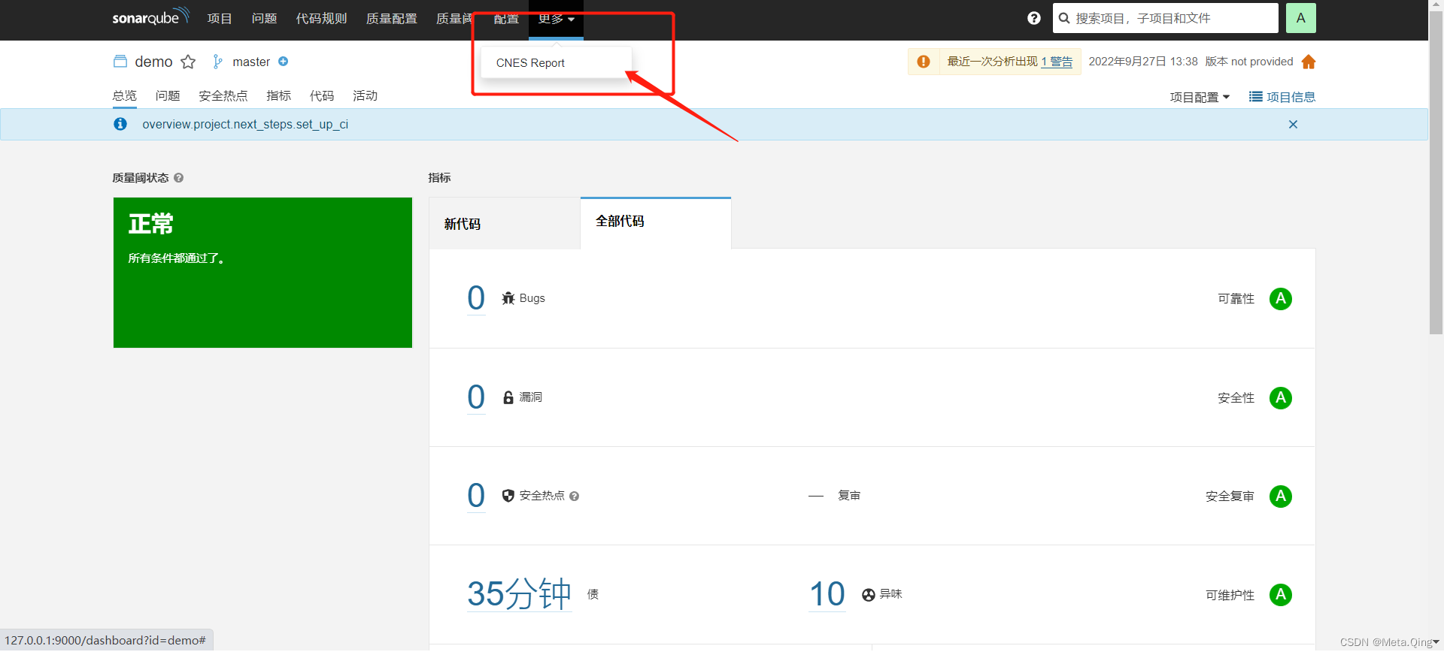
Task: Click the green 正常 quality gate box
Action: click(x=262, y=273)
